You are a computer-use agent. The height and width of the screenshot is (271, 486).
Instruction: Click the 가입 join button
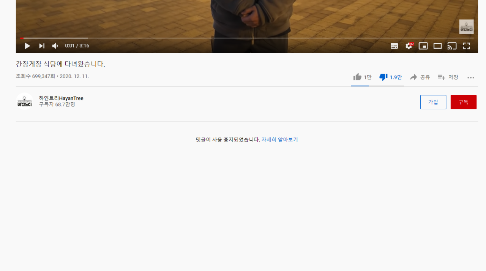[433, 102]
